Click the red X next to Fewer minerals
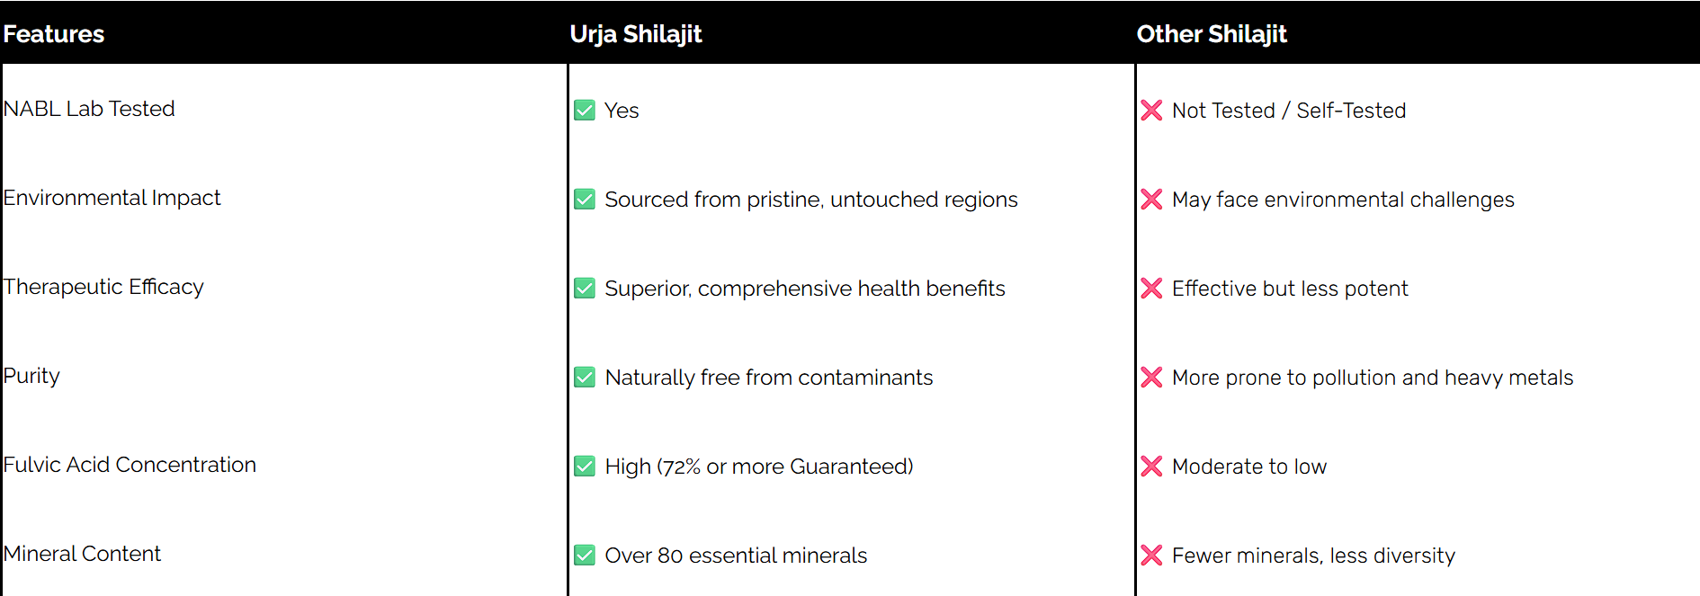 pyautogui.click(x=1151, y=556)
